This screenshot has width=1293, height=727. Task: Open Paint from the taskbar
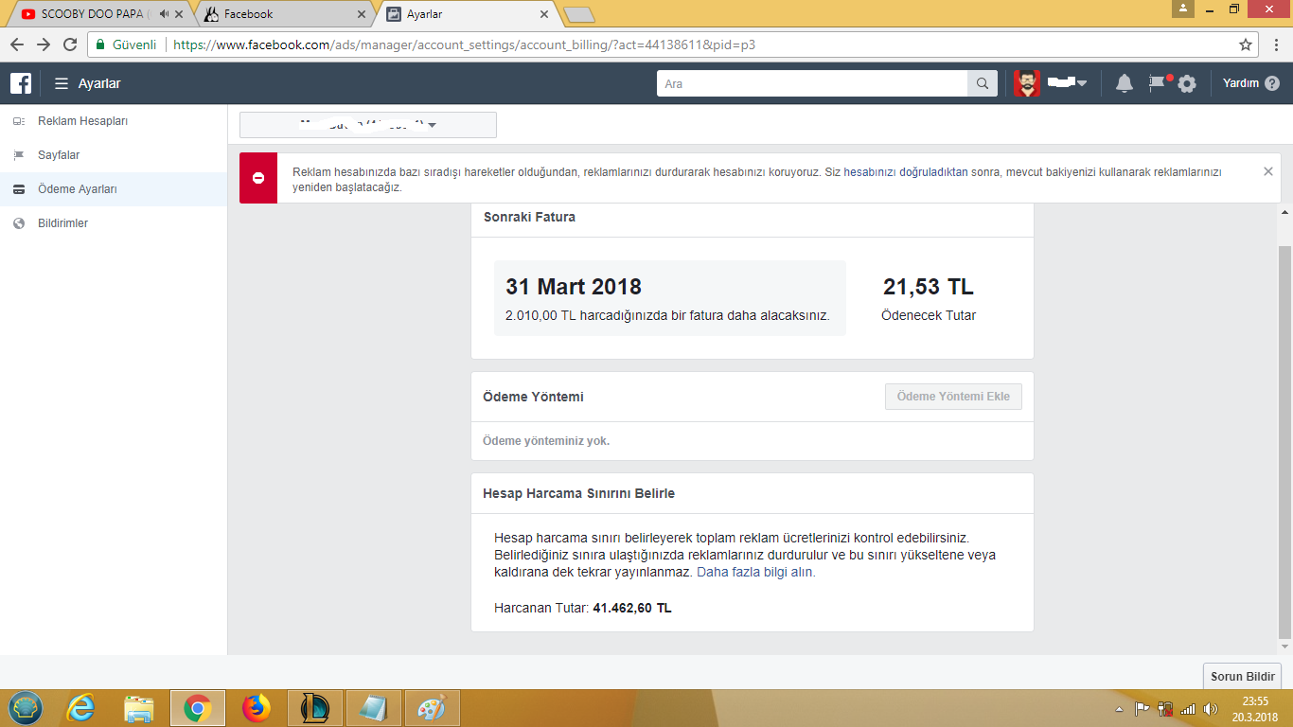point(432,708)
